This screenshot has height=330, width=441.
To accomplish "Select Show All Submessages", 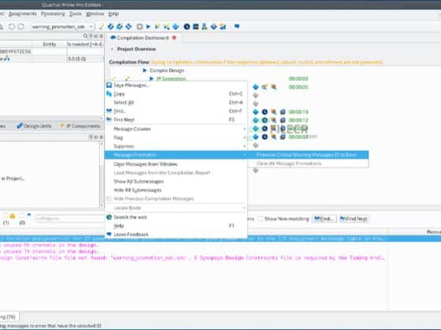I will (176, 181).
